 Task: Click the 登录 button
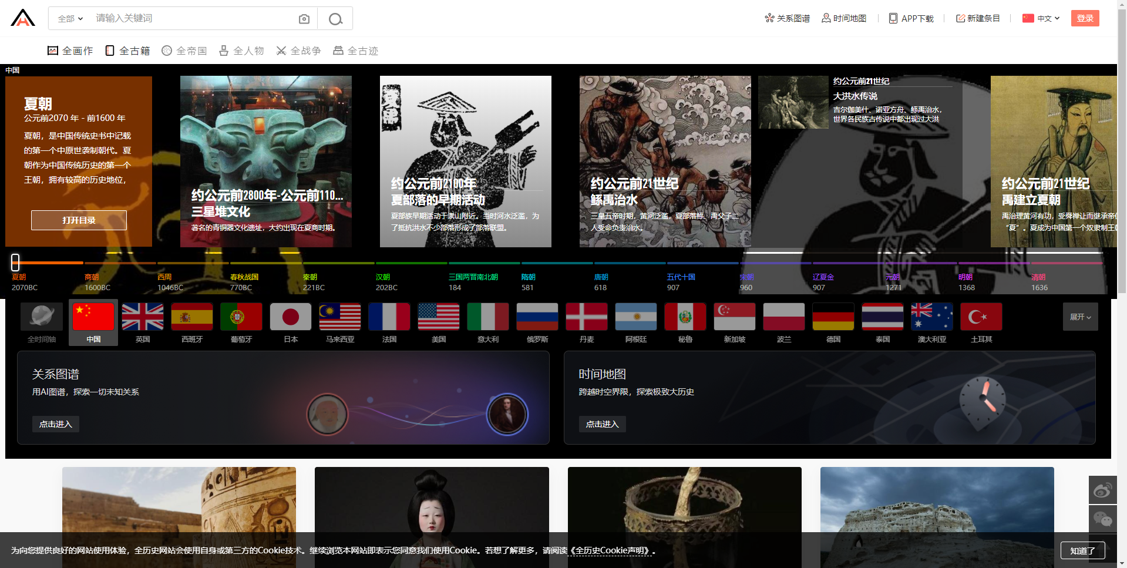click(1085, 18)
